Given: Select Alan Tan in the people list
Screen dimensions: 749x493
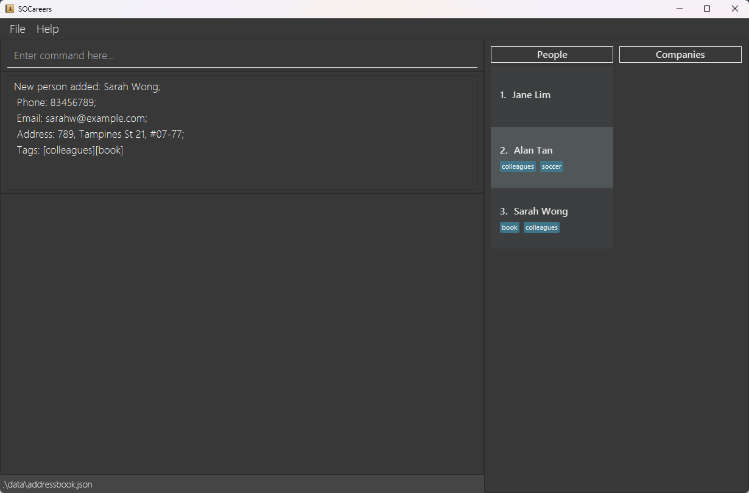Looking at the screenshot, I should point(551,151).
